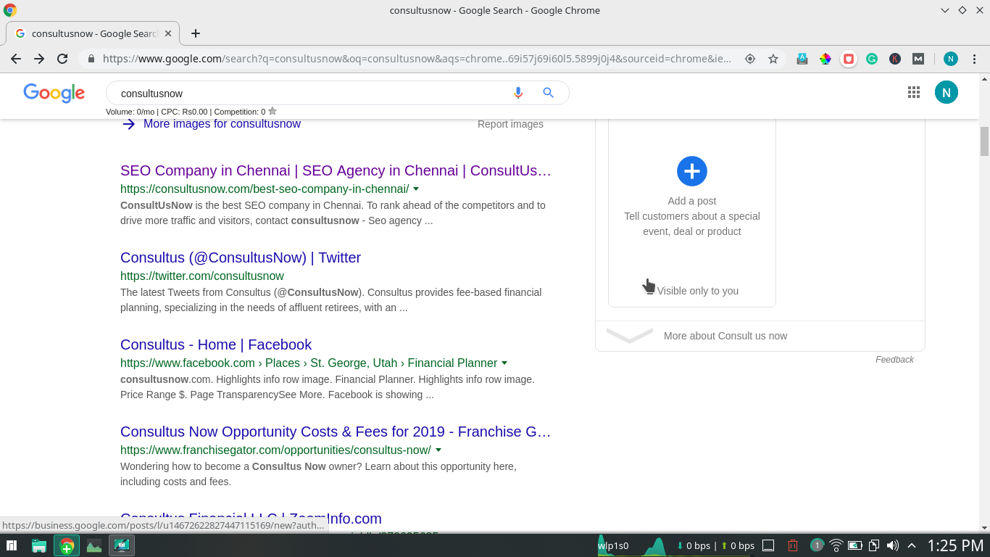Open the dark 'K' extension icon
This screenshot has height=557, width=990.
[895, 59]
